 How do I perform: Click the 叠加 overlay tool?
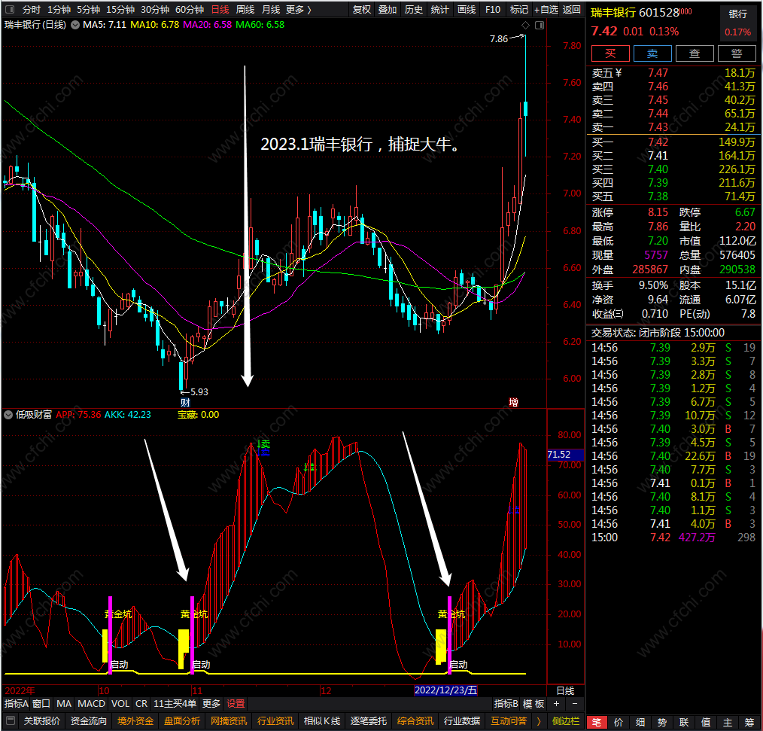388,9
